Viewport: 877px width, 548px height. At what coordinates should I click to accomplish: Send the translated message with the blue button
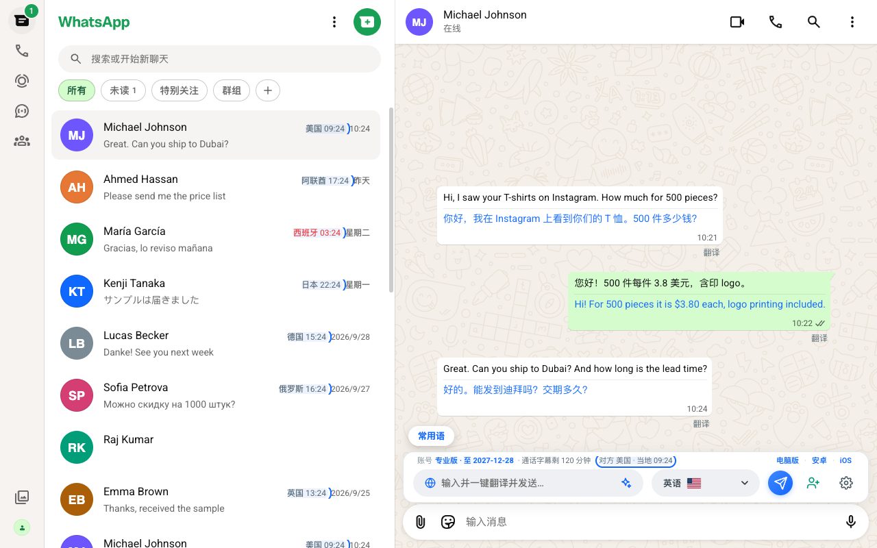[x=780, y=483]
